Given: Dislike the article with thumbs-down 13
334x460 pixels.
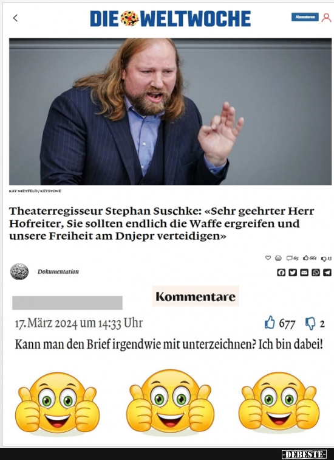Looking at the screenshot, I should click(326, 259).
